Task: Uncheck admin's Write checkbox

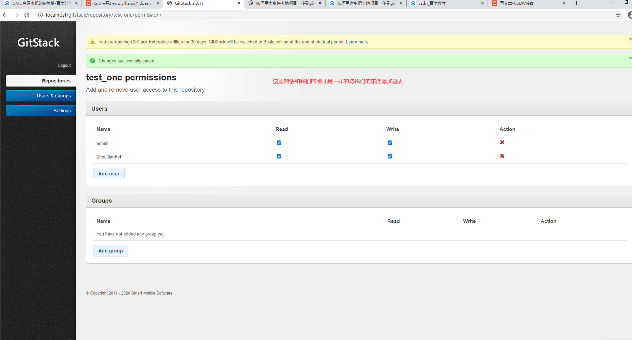Action: click(x=390, y=143)
